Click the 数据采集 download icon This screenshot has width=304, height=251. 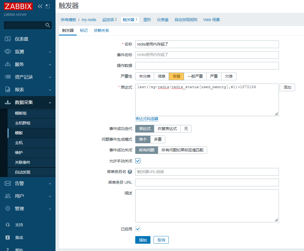[x=8, y=102]
